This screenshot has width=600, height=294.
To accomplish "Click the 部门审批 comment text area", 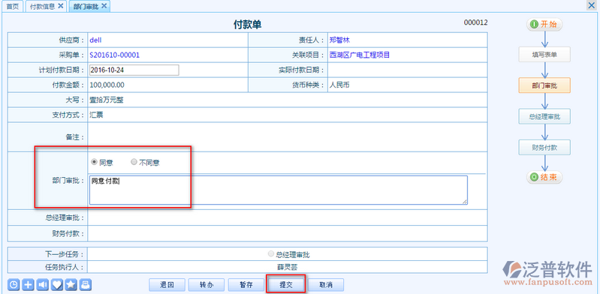I will coord(278,190).
